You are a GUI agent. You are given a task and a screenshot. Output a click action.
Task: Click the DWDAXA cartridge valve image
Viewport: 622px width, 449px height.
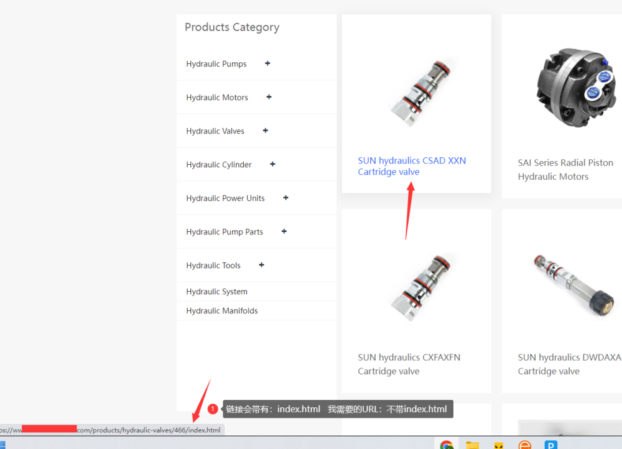[574, 285]
